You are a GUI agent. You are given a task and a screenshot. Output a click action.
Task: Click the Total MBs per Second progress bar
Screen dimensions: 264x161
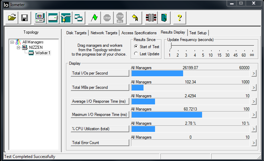coord(190,88)
